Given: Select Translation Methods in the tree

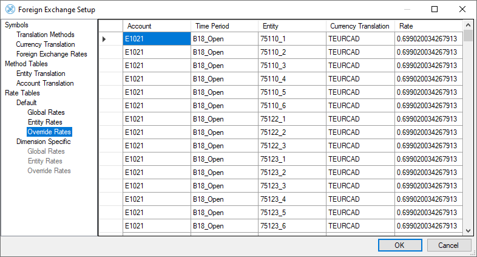Looking at the screenshot, I should coord(45,35).
